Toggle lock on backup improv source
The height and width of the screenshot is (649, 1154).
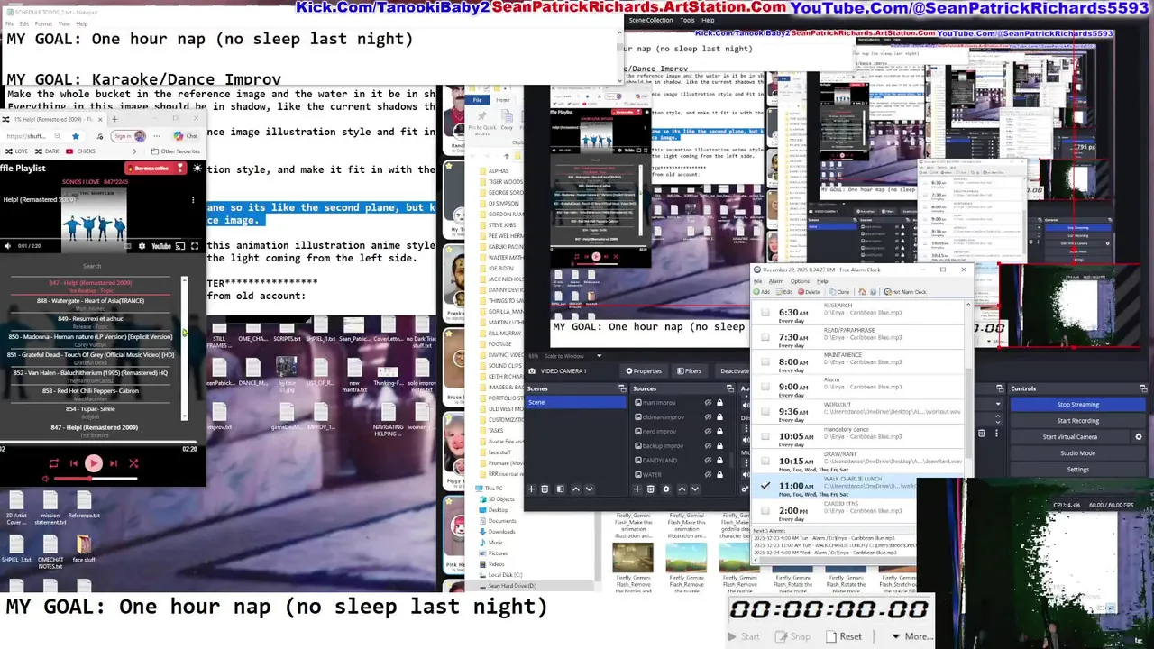tap(719, 446)
